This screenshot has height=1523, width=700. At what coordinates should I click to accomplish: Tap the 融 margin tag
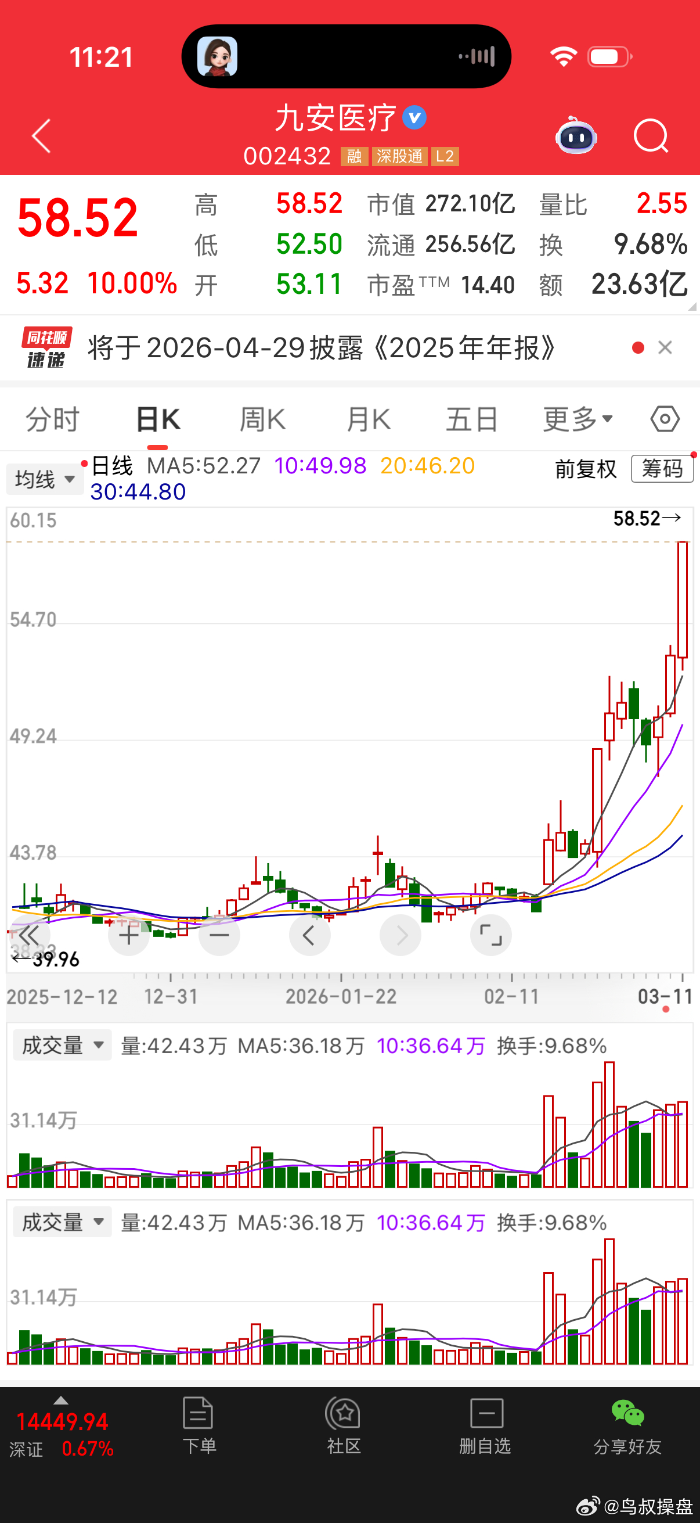point(355,157)
